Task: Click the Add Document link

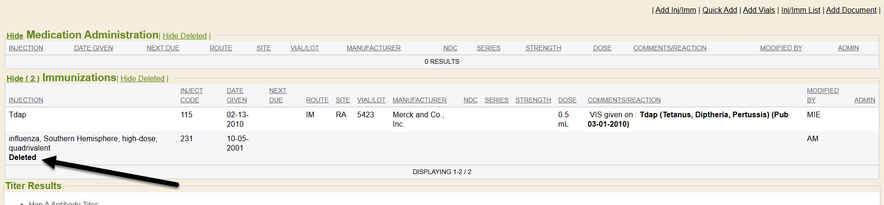Action: pos(851,10)
